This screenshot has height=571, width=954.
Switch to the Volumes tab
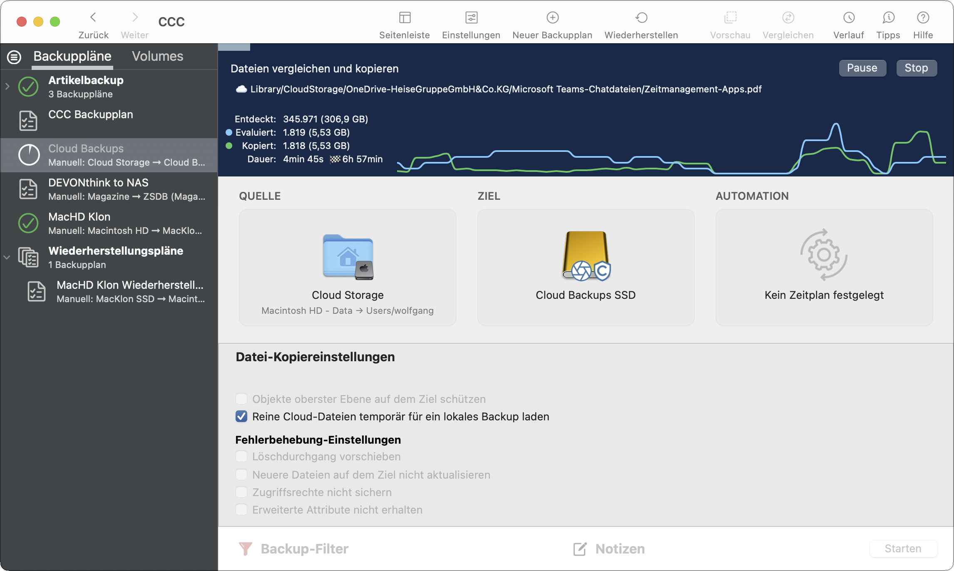click(157, 56)
